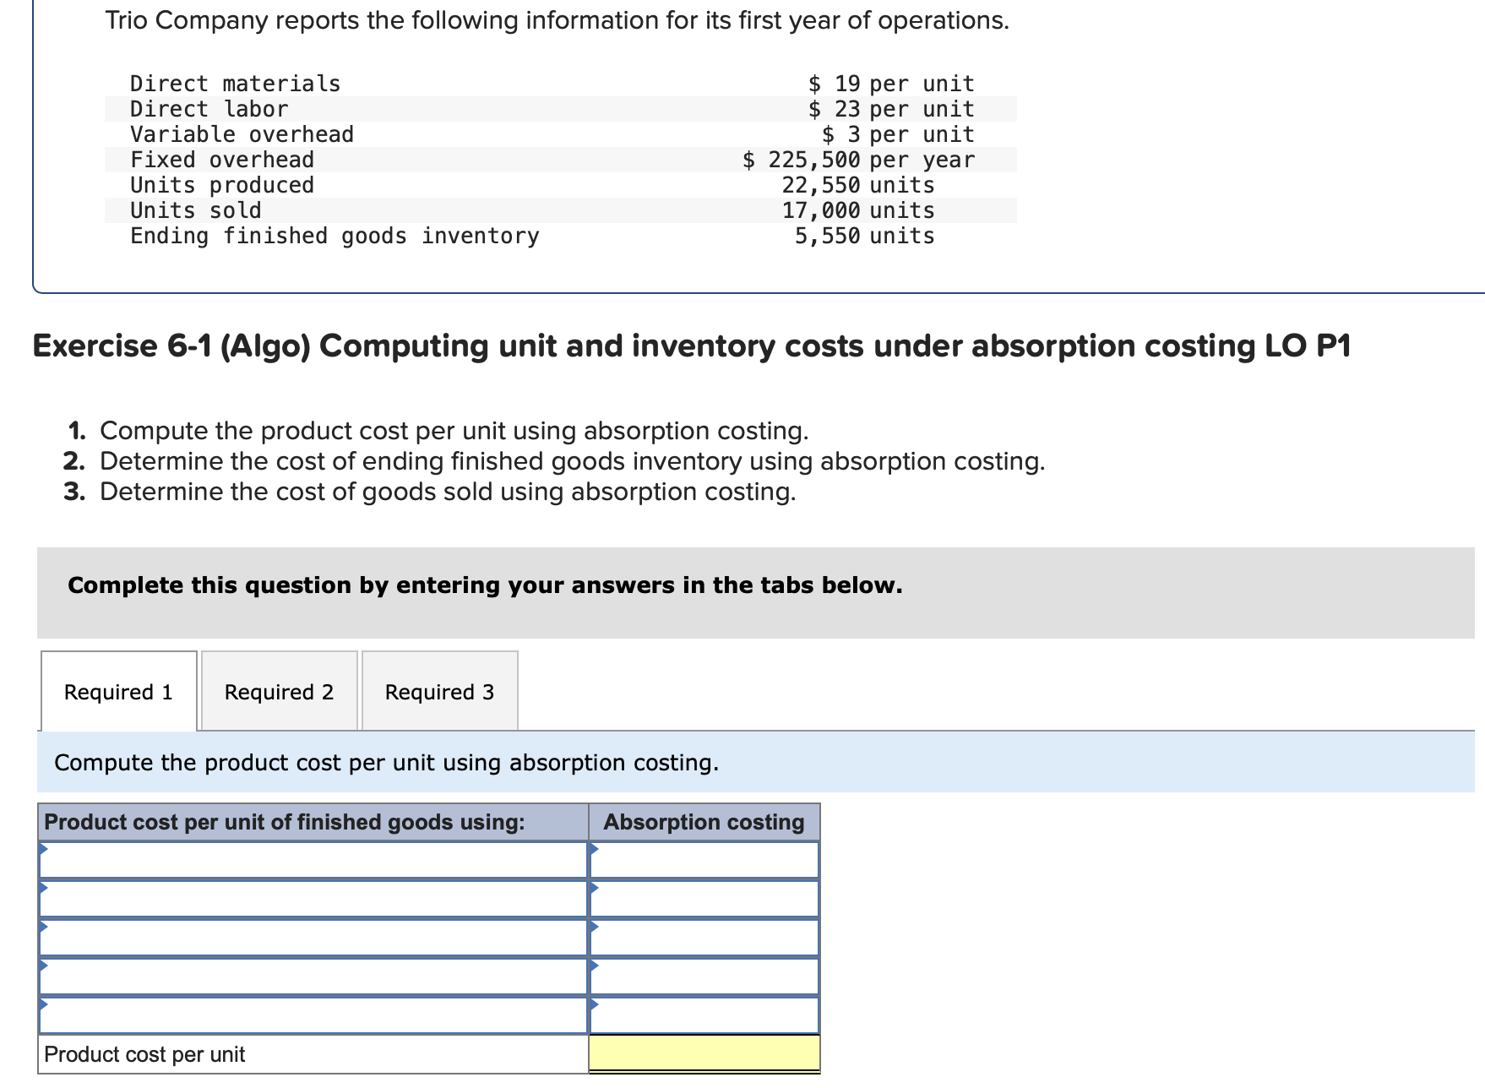This screenshot has width=1485, height=1088.
Task: Open the fifth Absorption costing amount dropdown
Action: (704, 1015)
